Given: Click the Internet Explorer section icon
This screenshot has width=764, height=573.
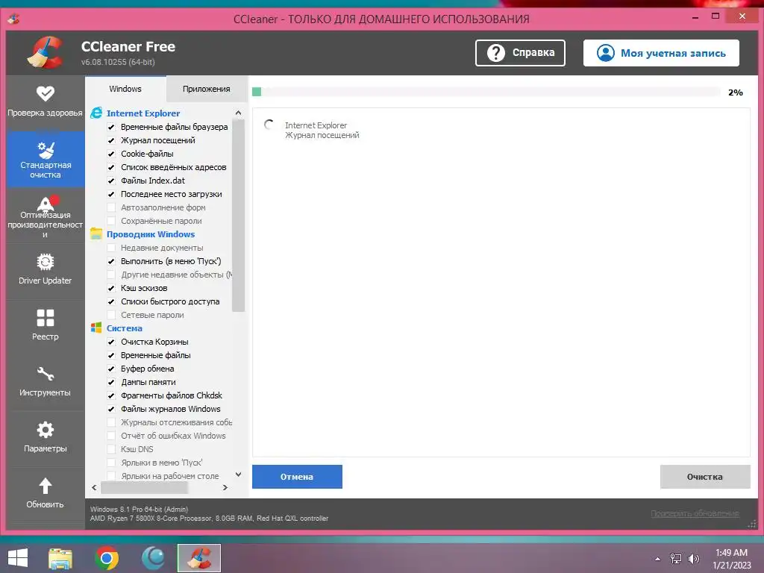Looking at the screenshot, I should [96, 113].
